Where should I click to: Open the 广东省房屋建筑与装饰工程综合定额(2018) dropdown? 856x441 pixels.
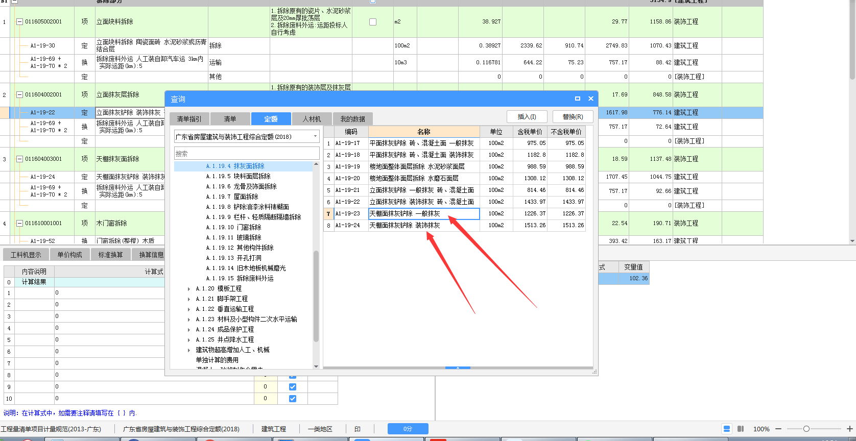(x=315, y=136)
